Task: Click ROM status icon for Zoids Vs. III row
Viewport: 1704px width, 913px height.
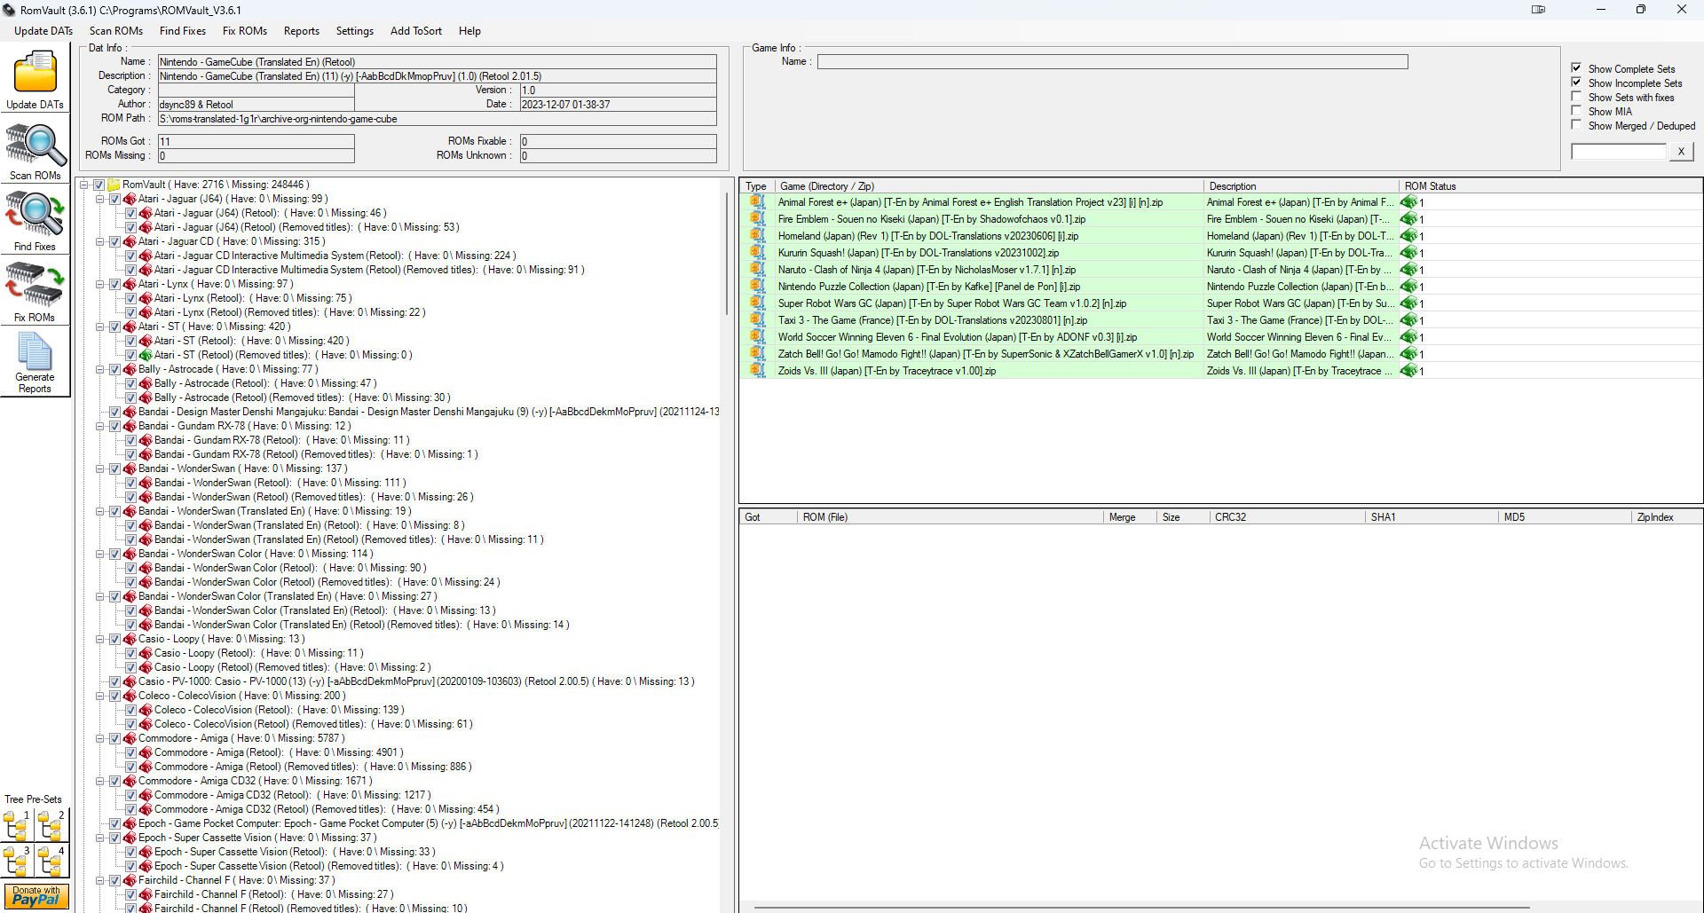Action: [x=1408, y=371]
